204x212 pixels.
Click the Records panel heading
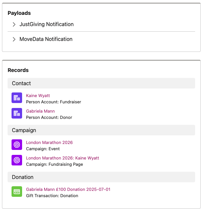18,70
